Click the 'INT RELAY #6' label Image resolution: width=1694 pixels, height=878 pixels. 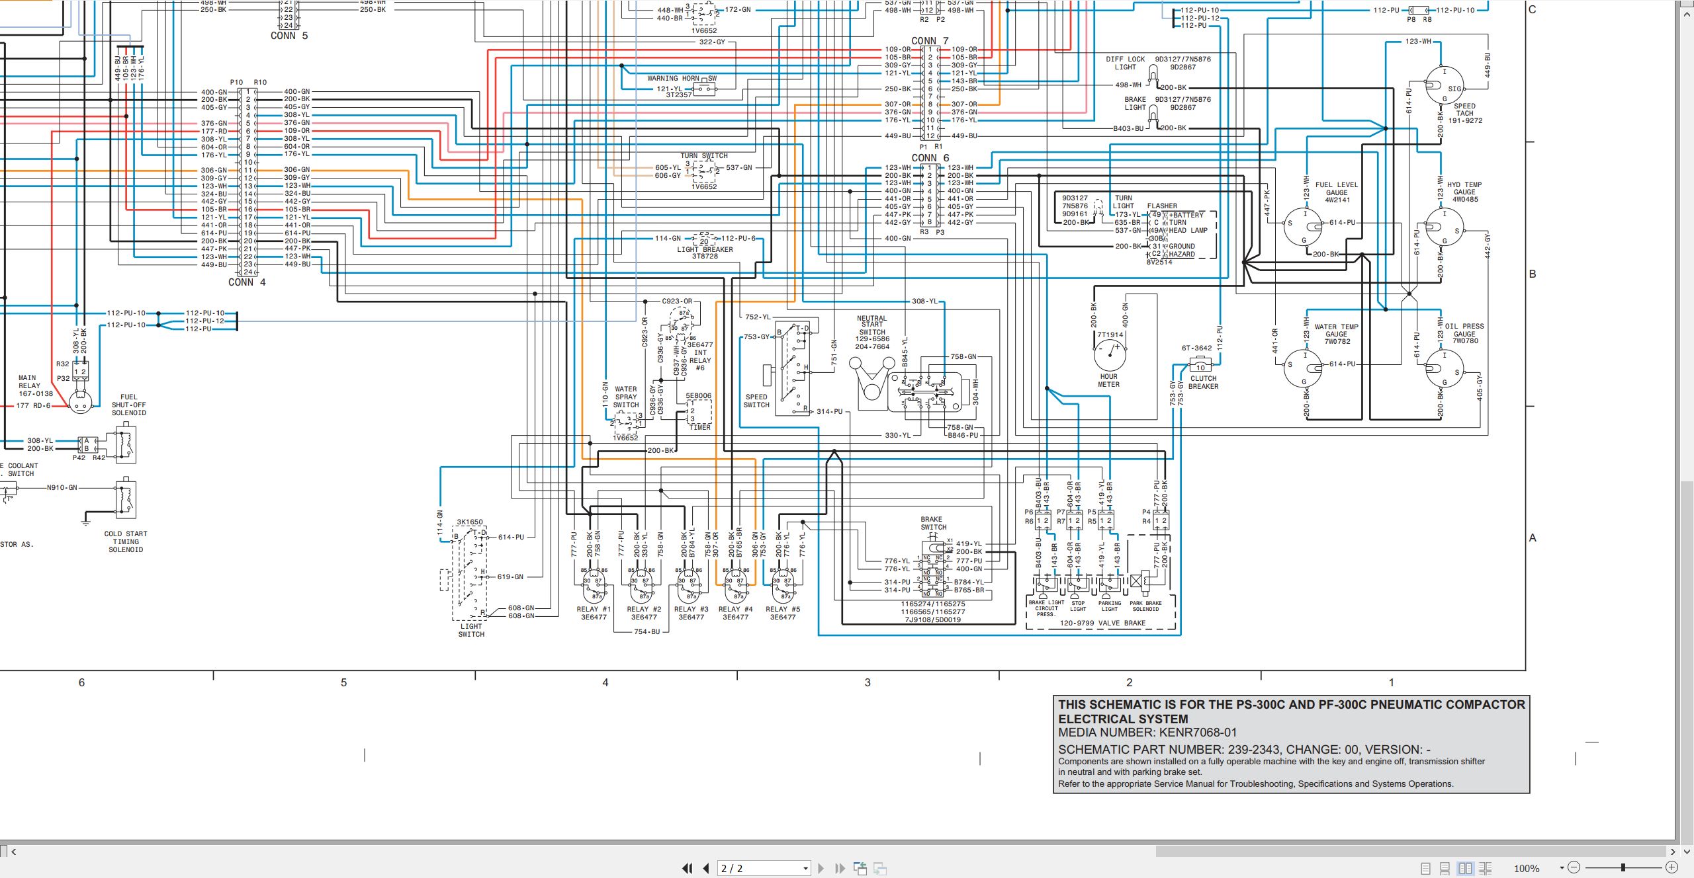click(700, 360)
